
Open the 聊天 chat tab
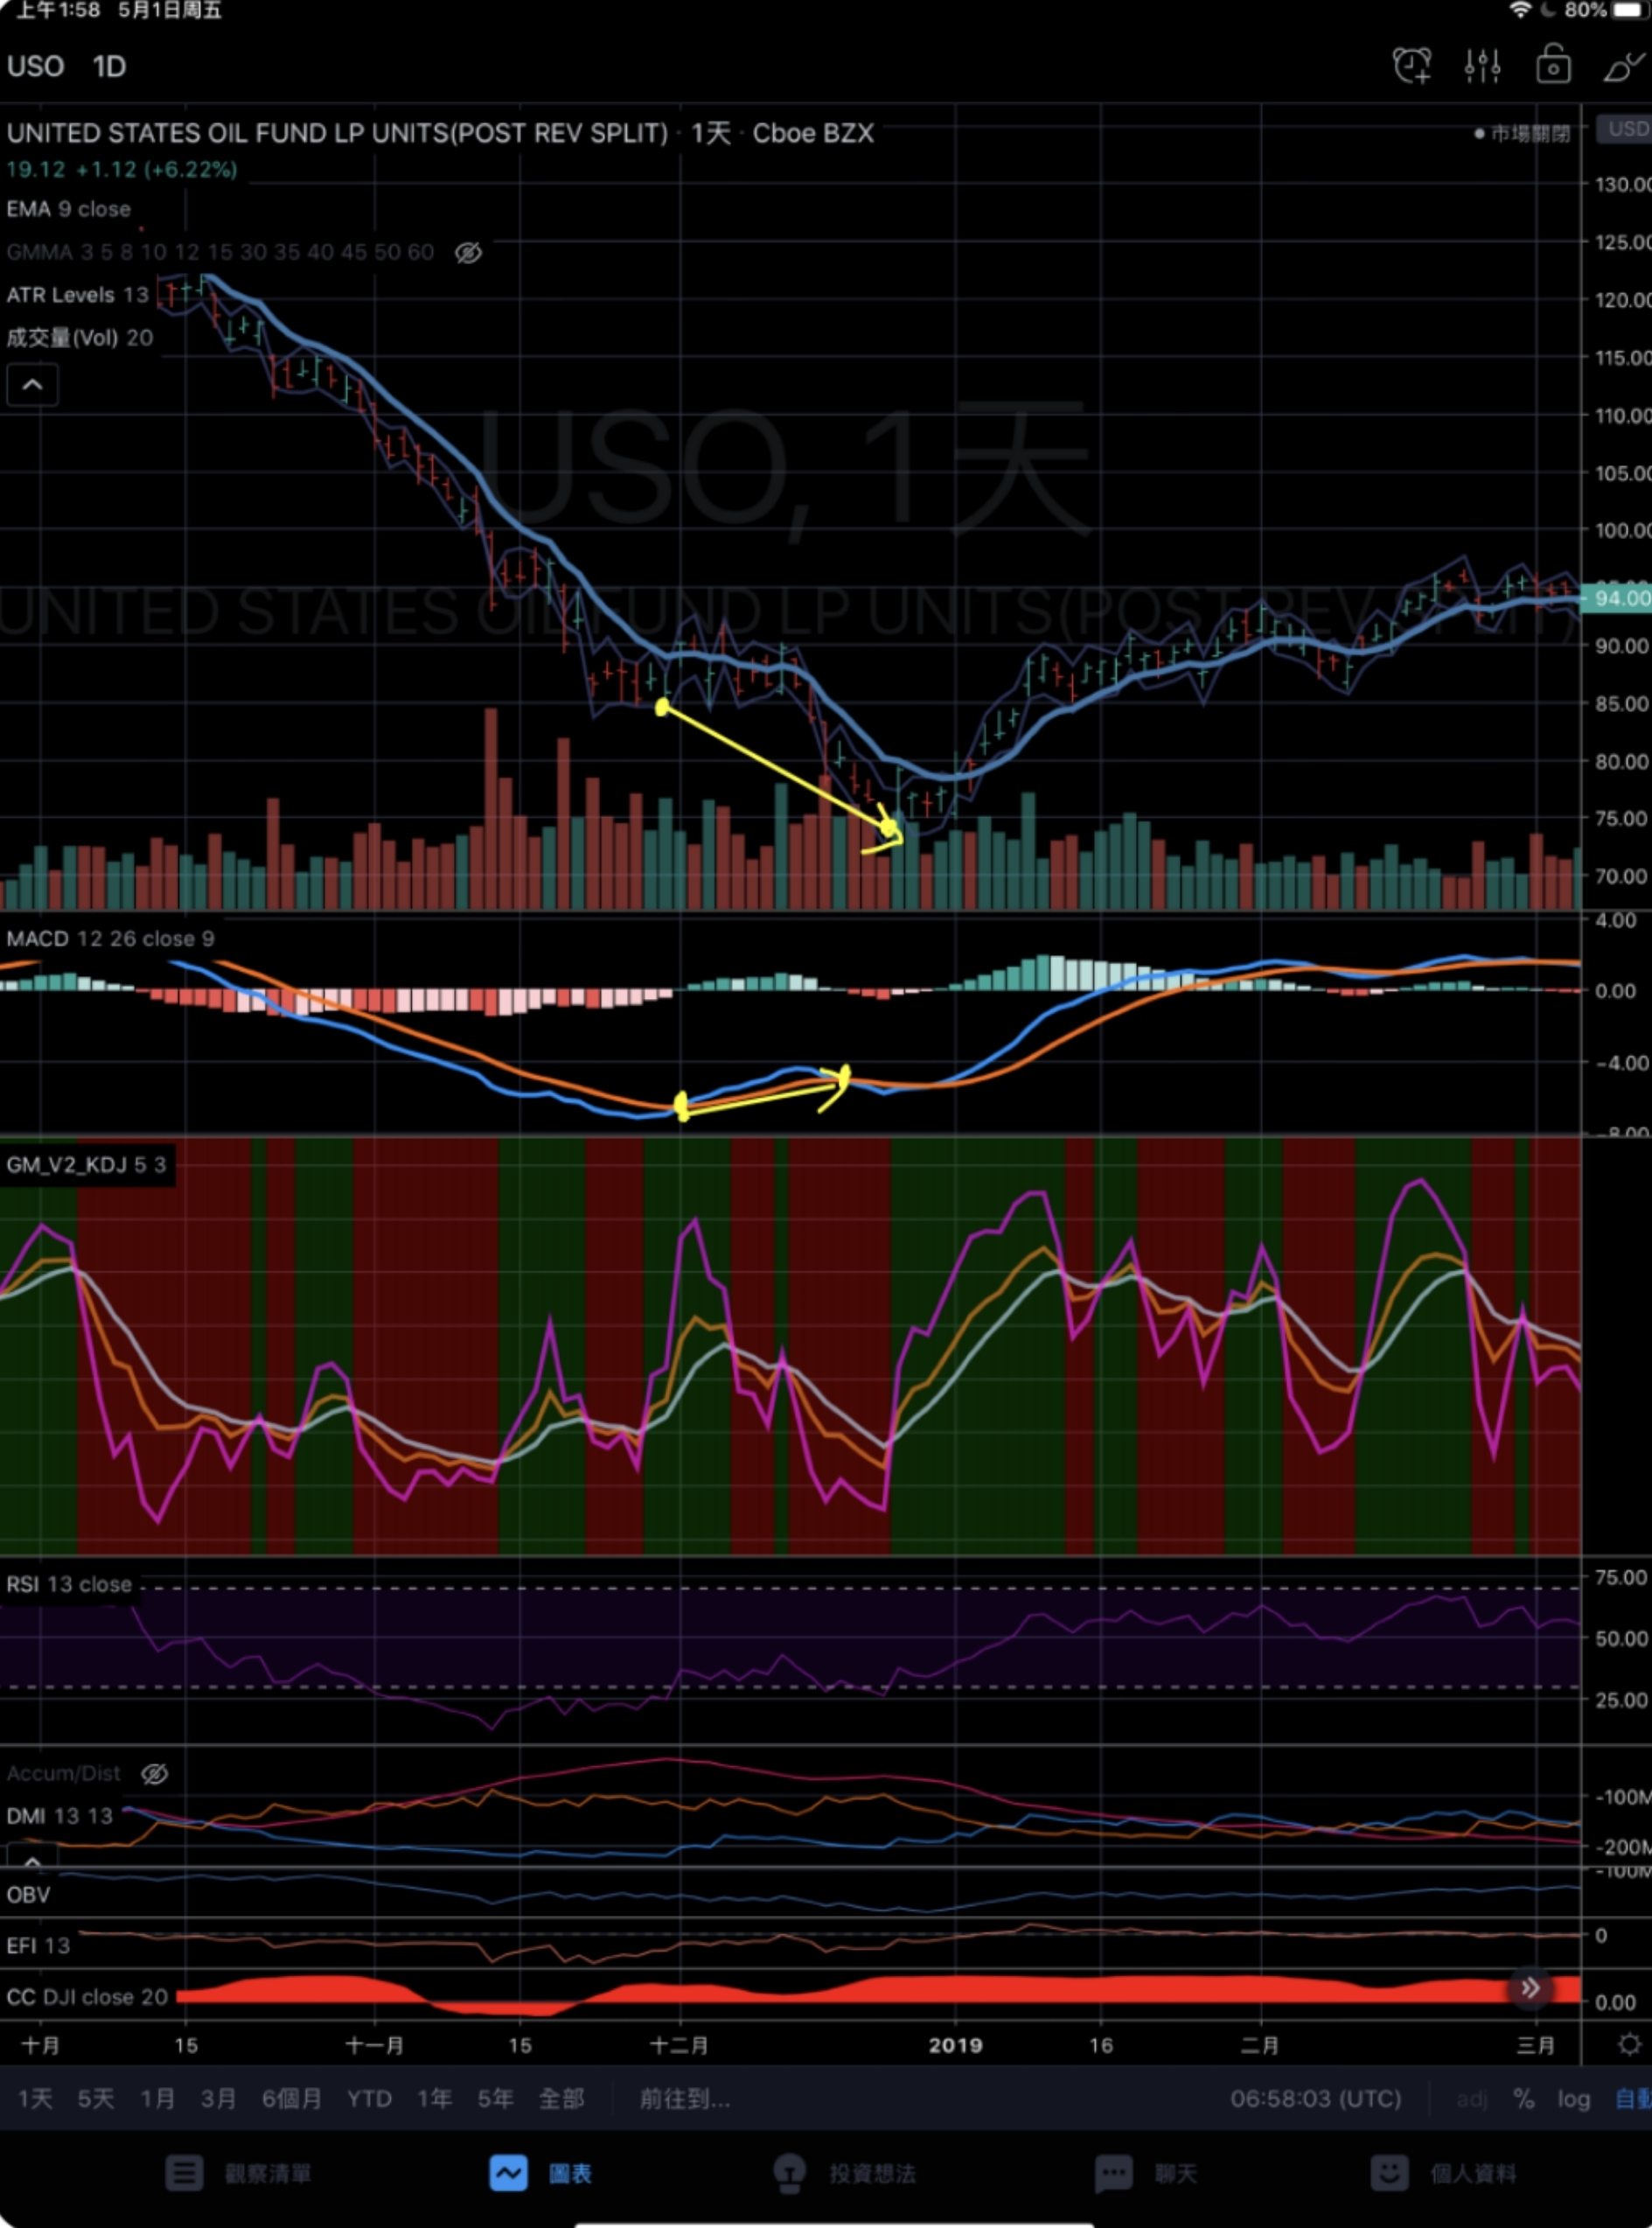(x=1146, y=2172)
